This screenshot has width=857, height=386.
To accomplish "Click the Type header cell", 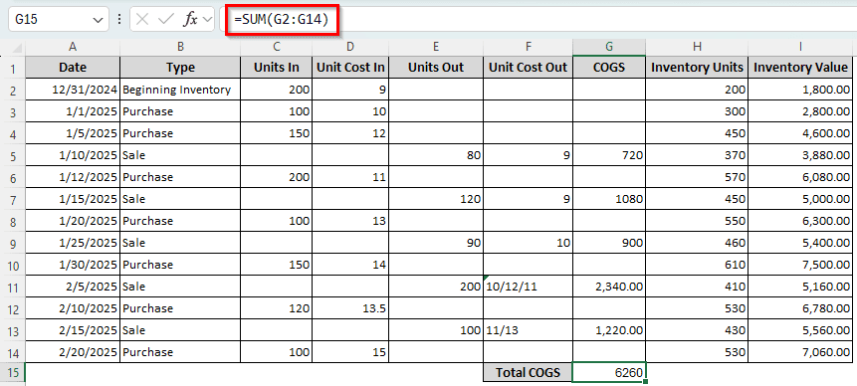I will click(180, 68).
